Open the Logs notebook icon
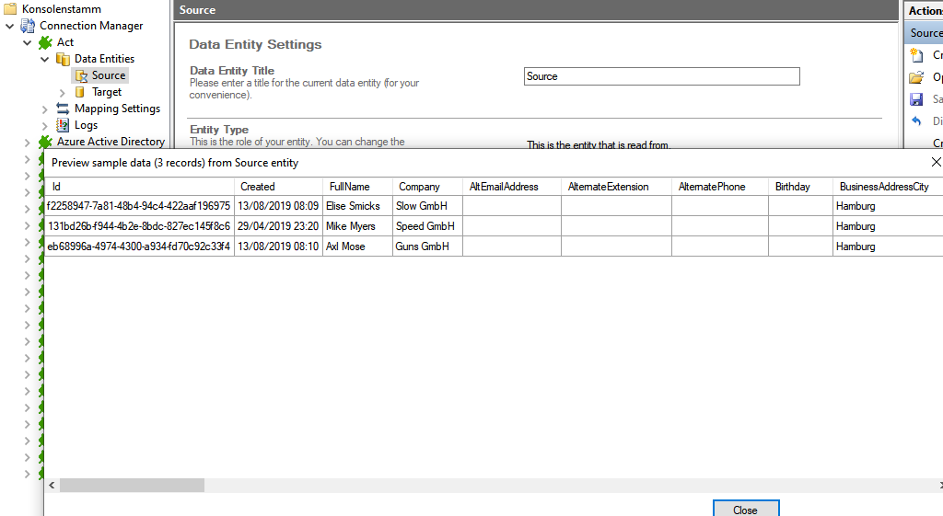Image resolution: width=943 pixels, height=516 pixels. (x=63, y=125)
